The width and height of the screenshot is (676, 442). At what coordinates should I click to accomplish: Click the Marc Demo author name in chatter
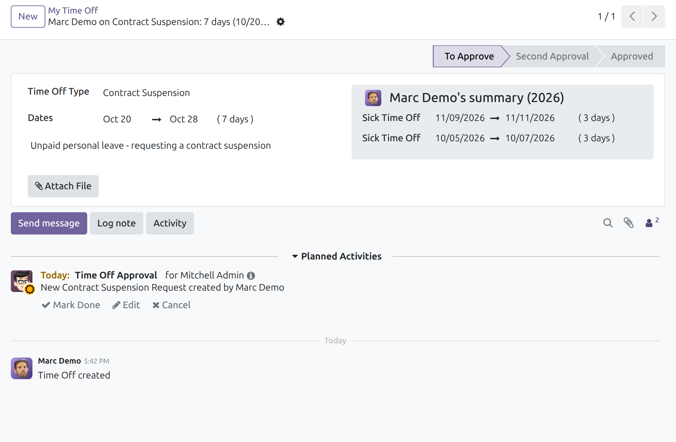coord(59,361)
